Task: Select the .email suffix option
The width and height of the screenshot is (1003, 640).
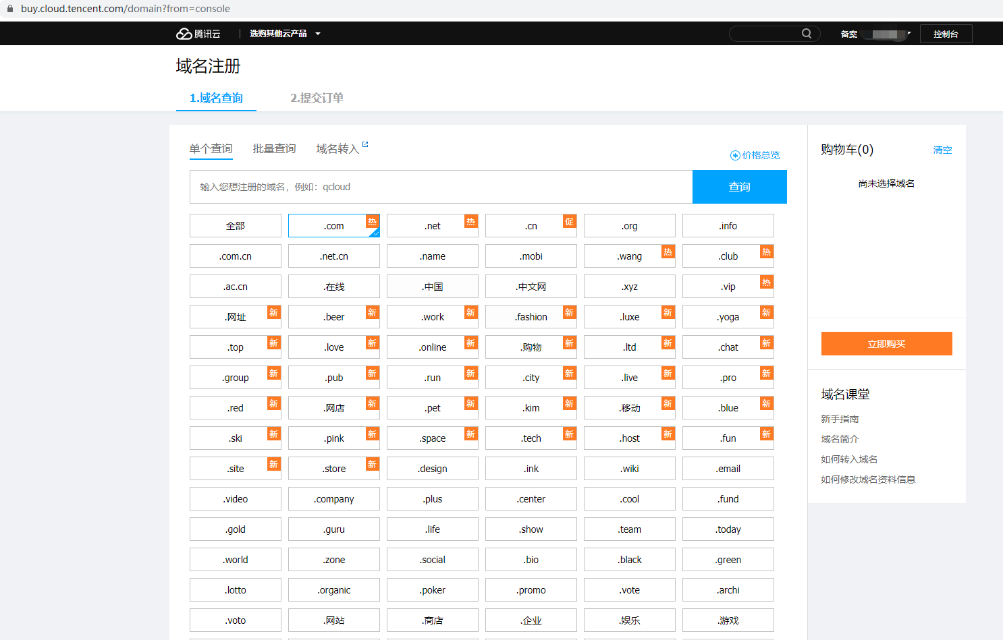Action: point(728,469)
